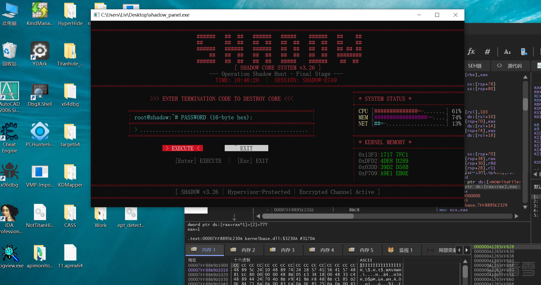
Task: Open the PCHunter6 desktop icon
Action: point(40,132)
